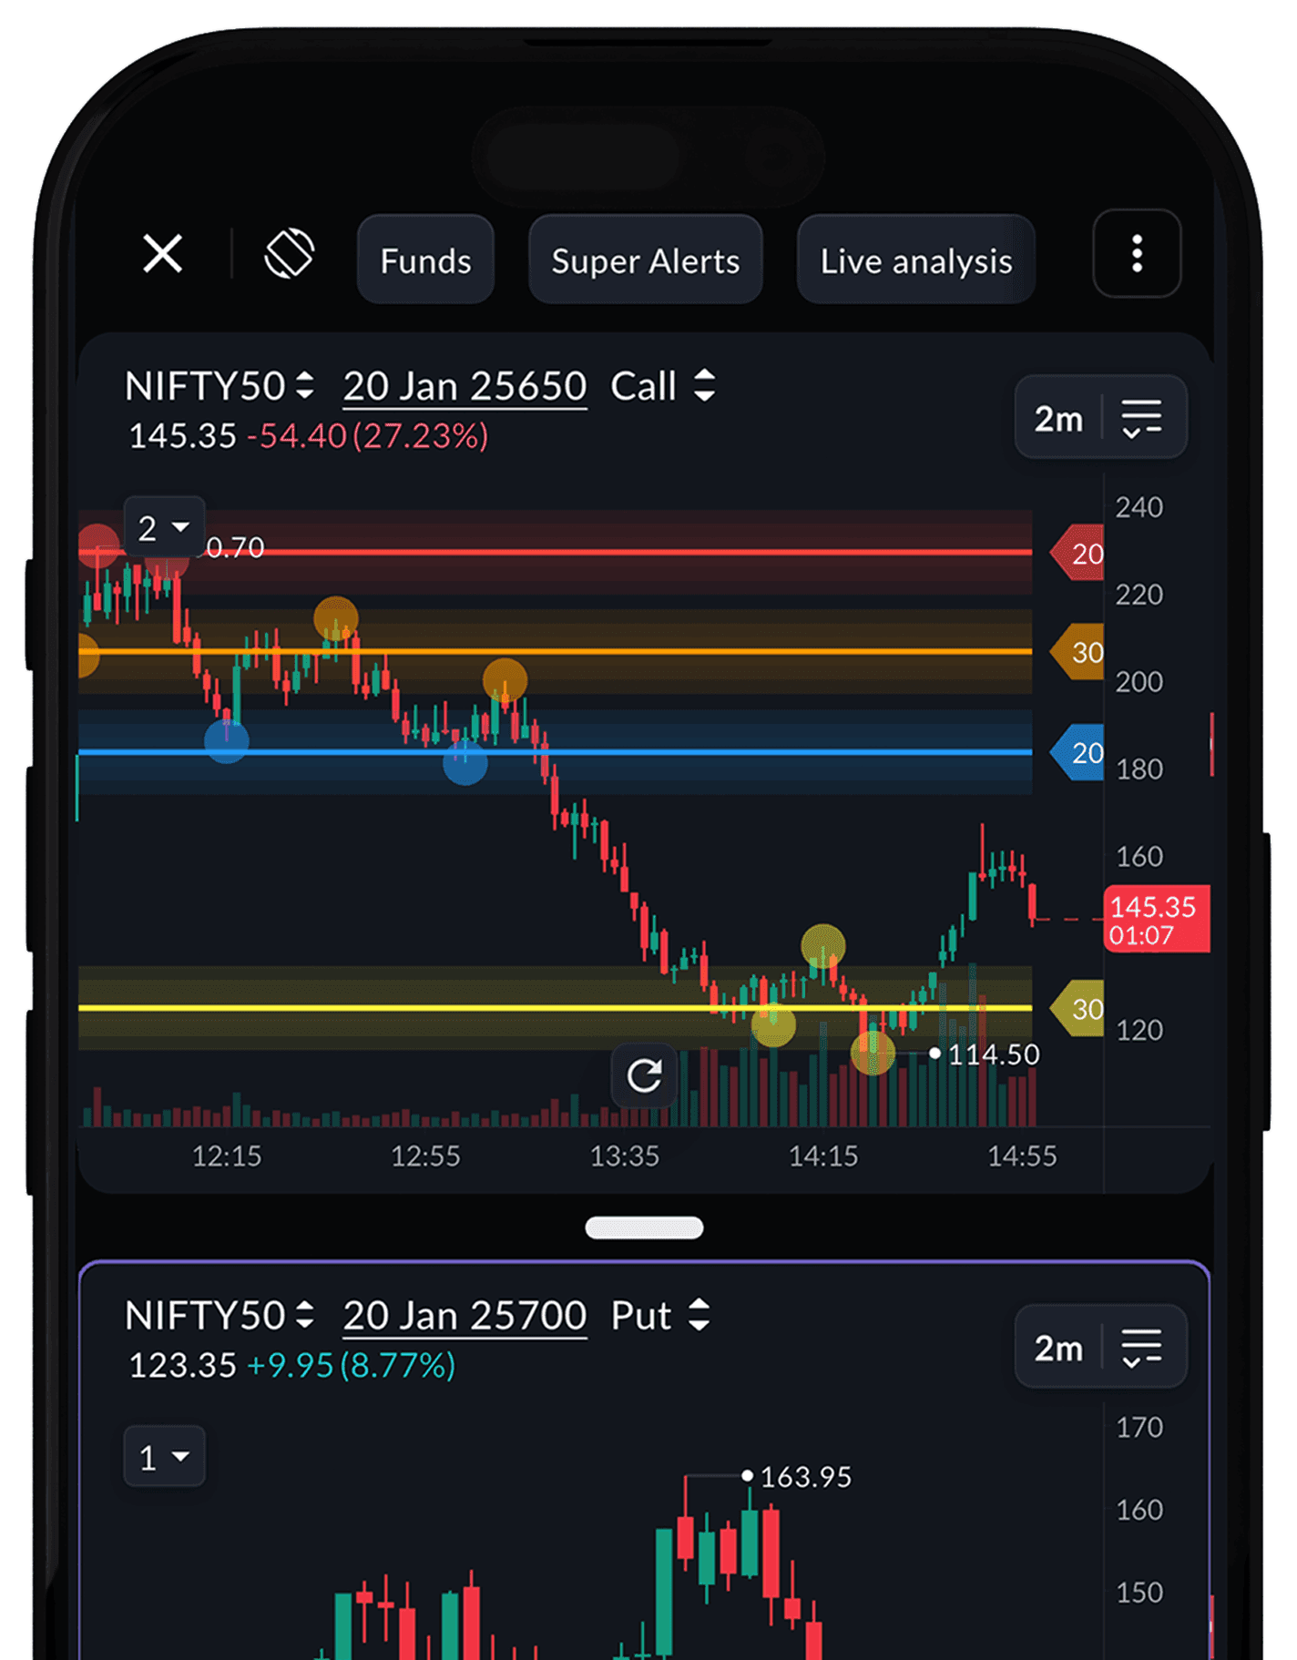
Task: Toggle Put option type selector
Action: (659, 1315)
